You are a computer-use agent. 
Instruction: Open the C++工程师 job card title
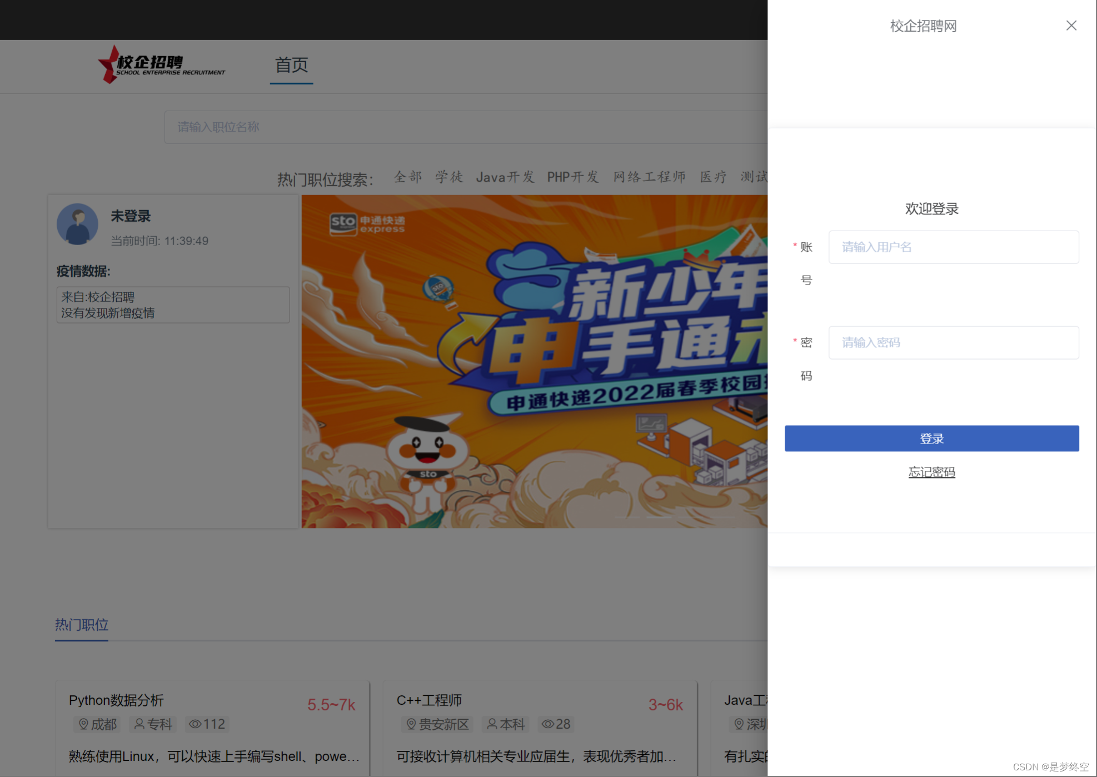click(429, 700)
